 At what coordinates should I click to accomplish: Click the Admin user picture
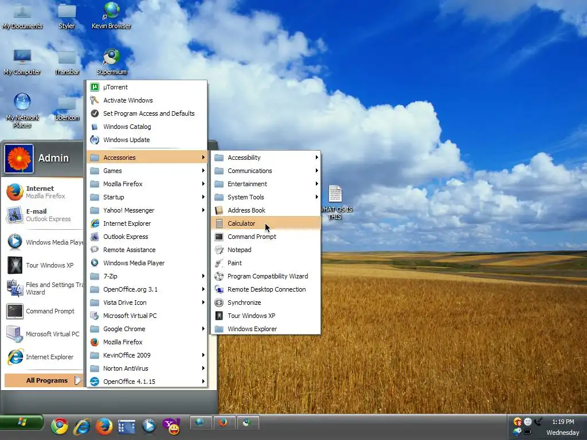(19, 159)
